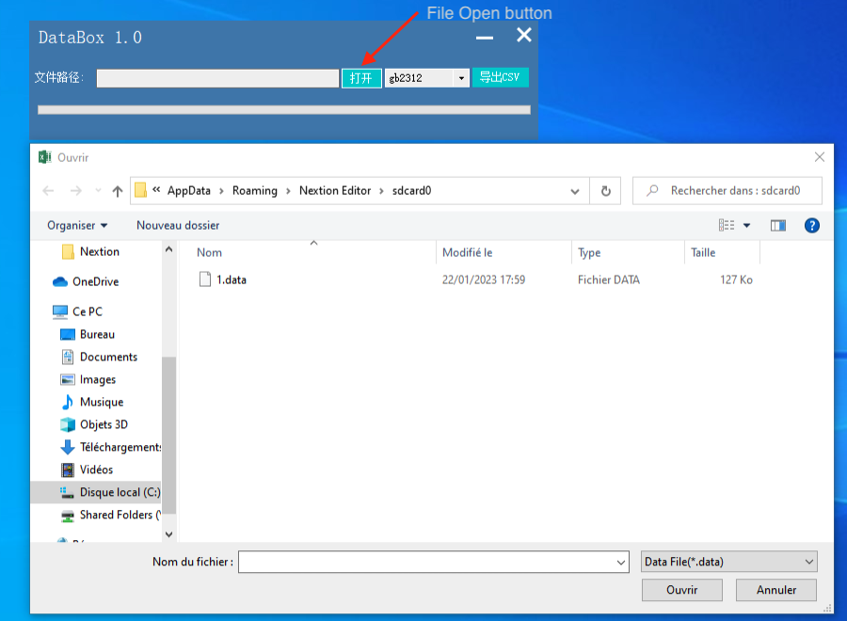
Task: Click Nouveau dossier
Action: (178, 225)
